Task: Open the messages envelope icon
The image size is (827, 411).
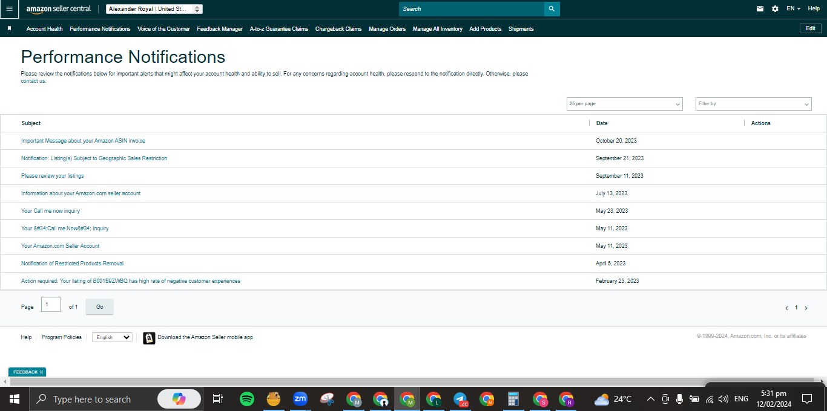Action: pyautogui.click(x=760, y=9)
